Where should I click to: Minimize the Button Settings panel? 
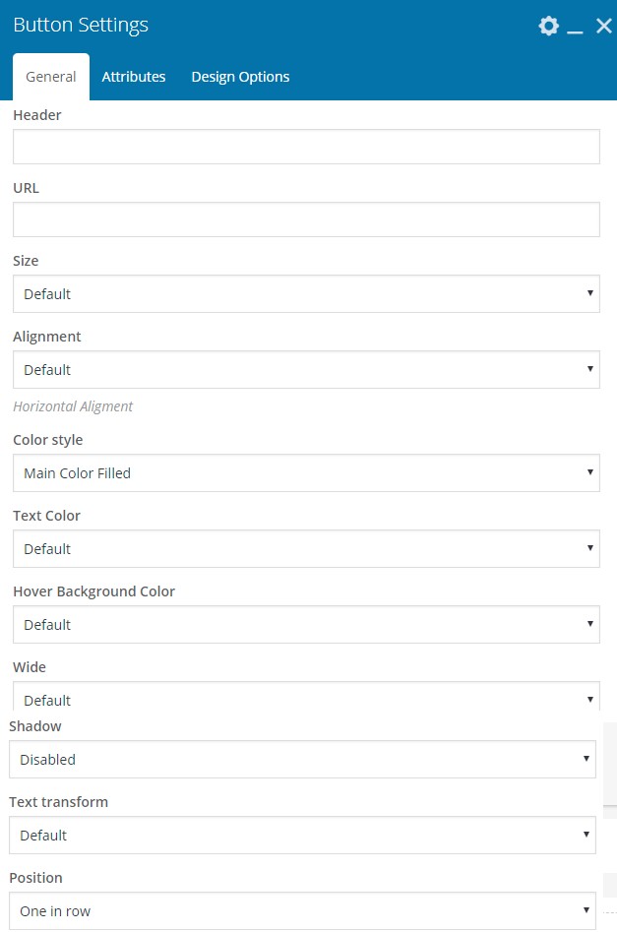tap(575, 27)
